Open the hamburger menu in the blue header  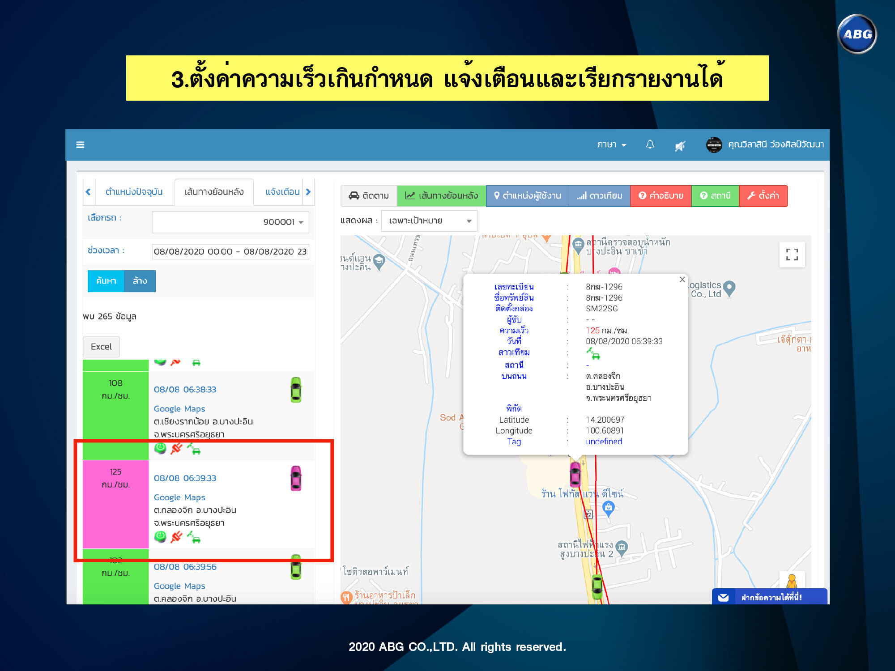(80, 144)
